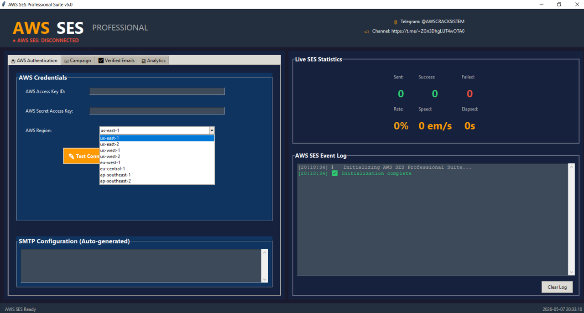Choose eu-west-1 region option
Image resolution: width=584 pixels, height=313 pixels.
pos(157,162)
